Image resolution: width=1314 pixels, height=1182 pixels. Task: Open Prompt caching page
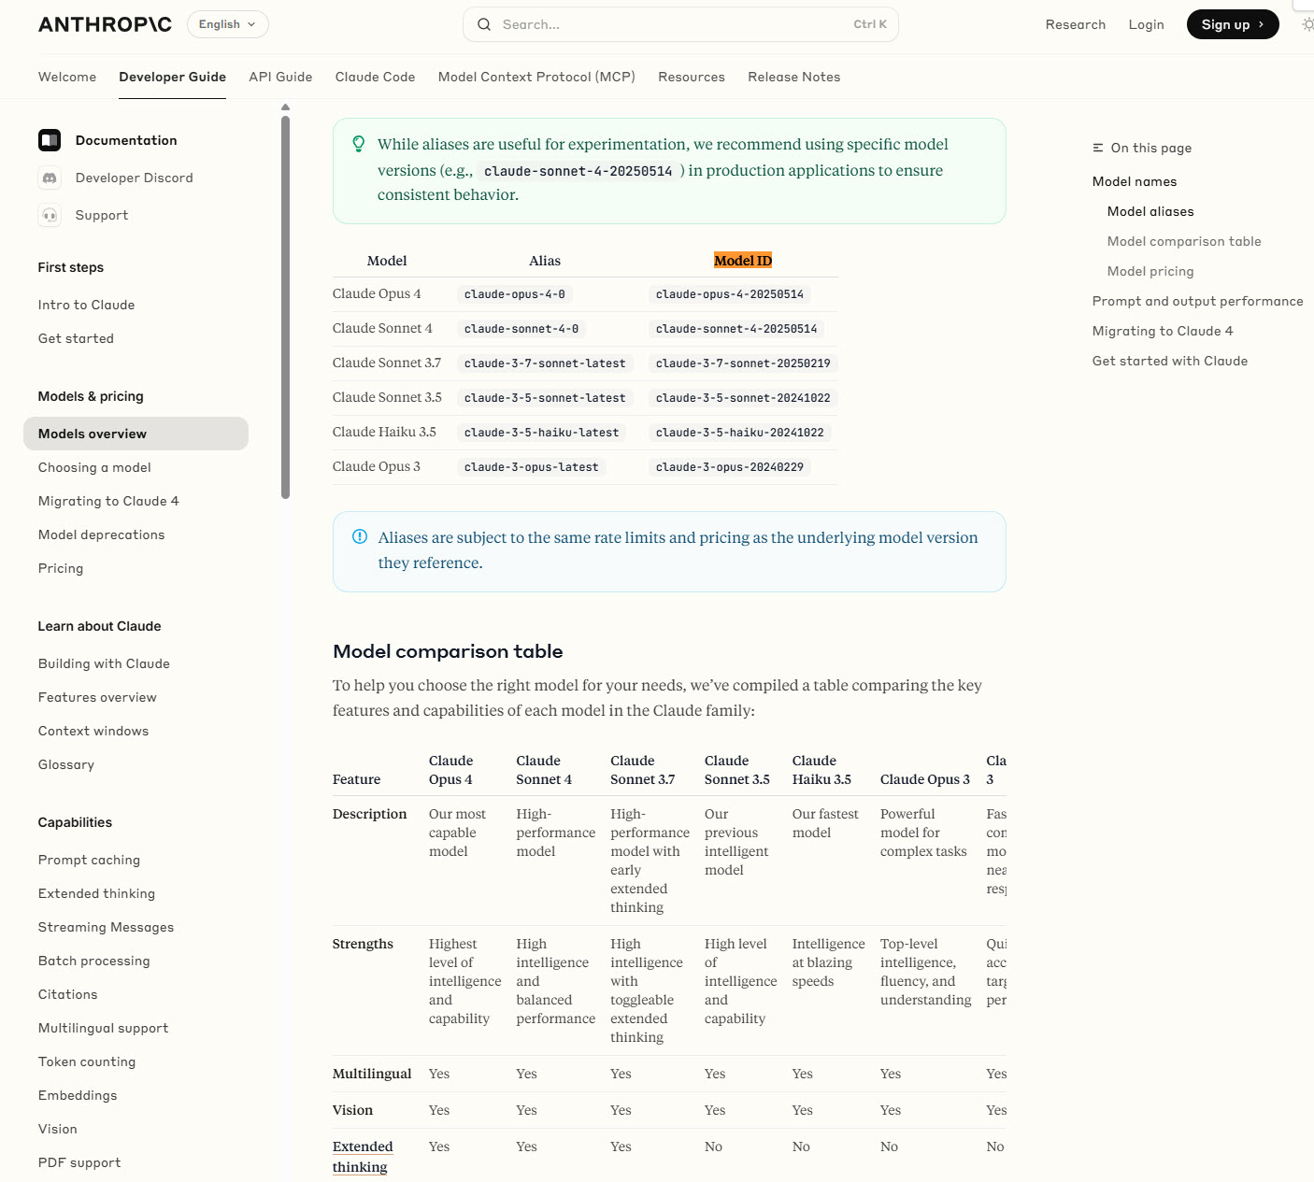(x=89, y=860)
